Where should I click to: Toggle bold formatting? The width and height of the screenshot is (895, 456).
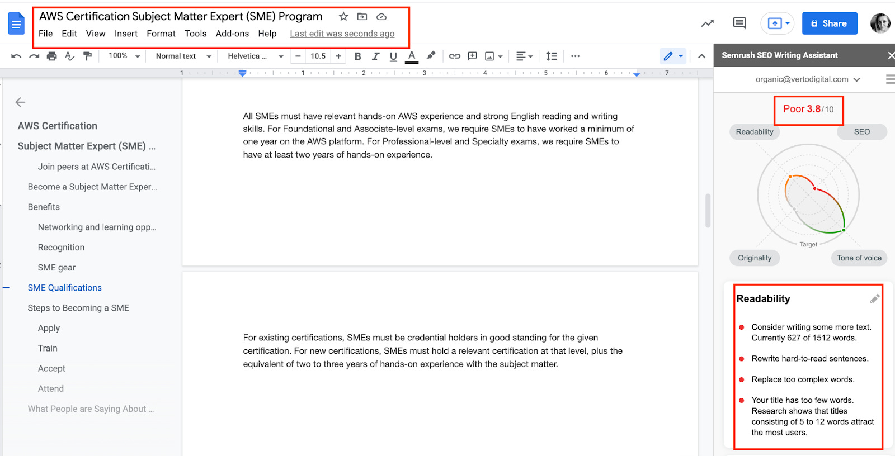(x=358, y=56)
